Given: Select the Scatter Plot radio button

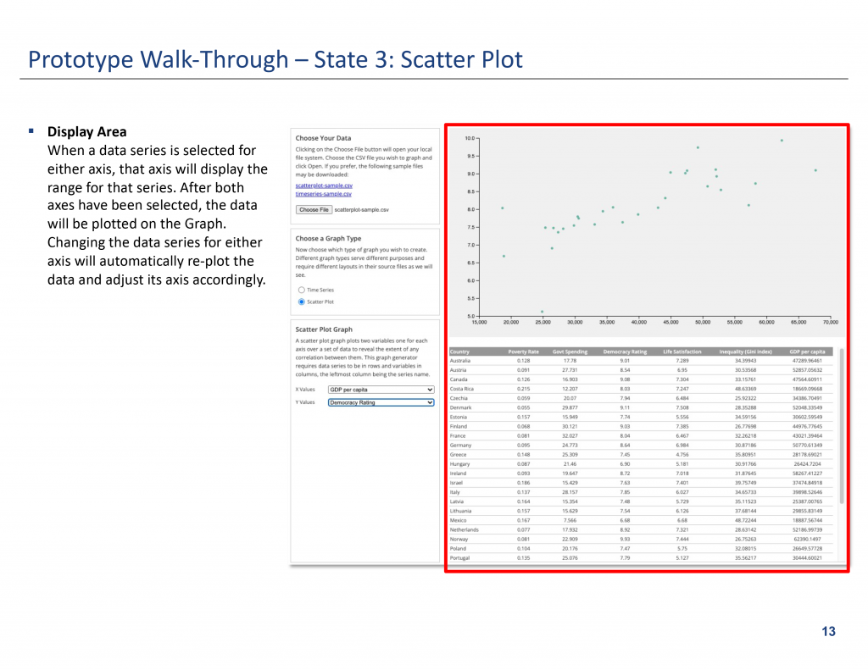Looking at the screenshot, I should tap(301, 302).
